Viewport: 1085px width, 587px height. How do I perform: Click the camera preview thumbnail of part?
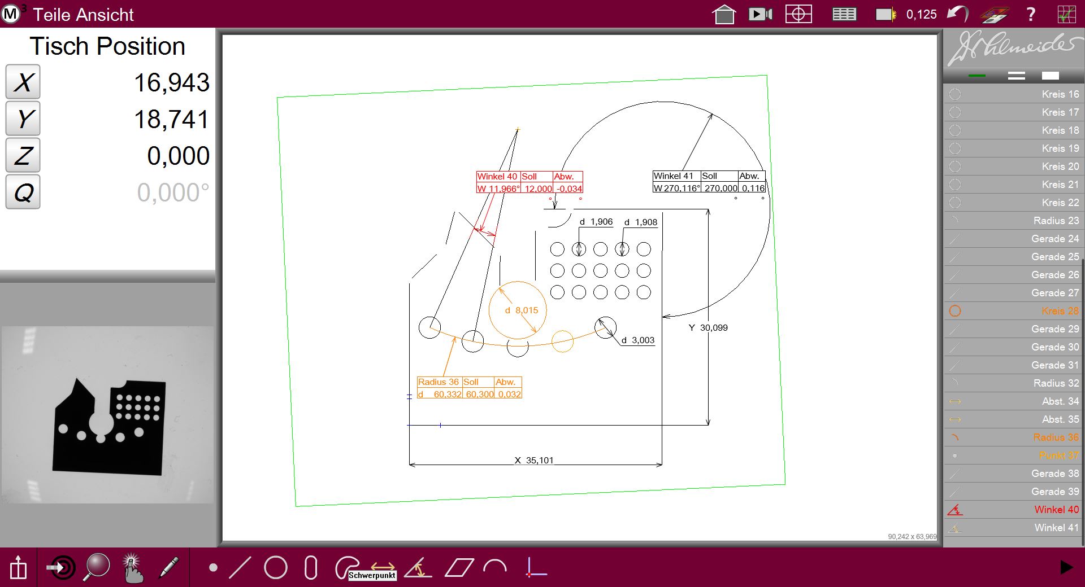[x=108, y=415]
